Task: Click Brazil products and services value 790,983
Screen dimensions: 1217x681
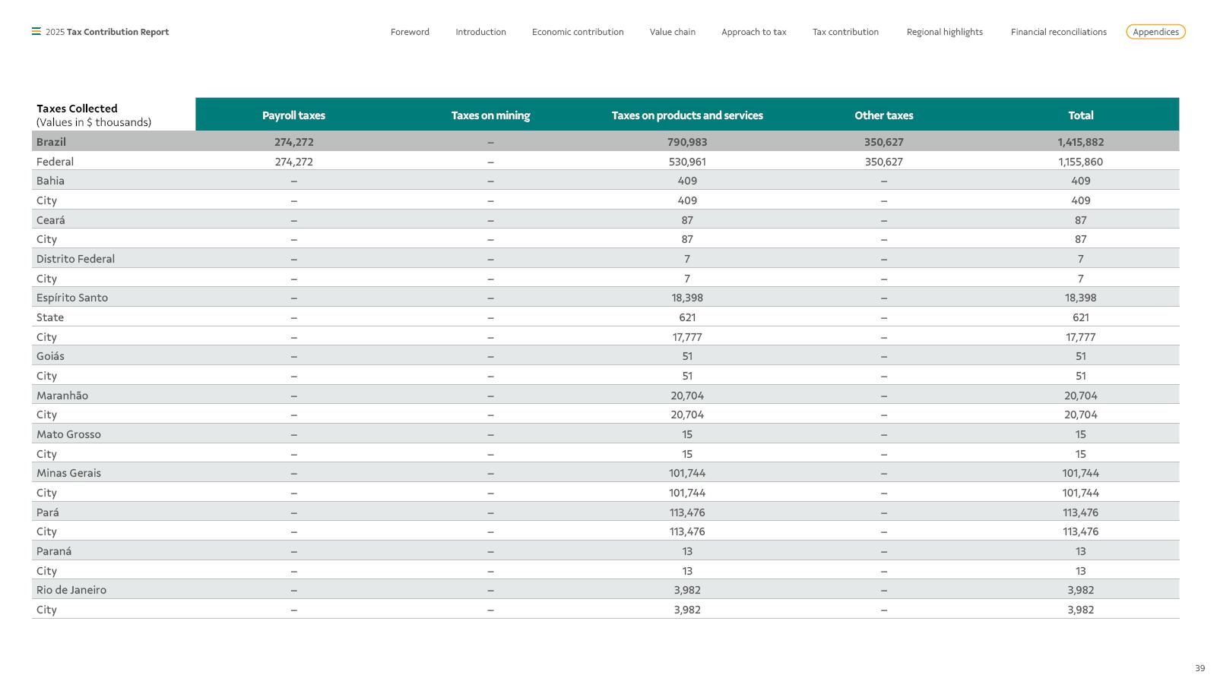Action: (x=687, y=142)
